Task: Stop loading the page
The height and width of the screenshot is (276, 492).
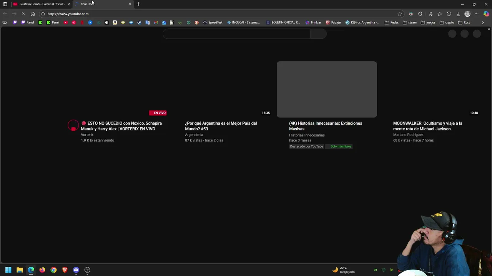Action: click(x=23, y=14)
